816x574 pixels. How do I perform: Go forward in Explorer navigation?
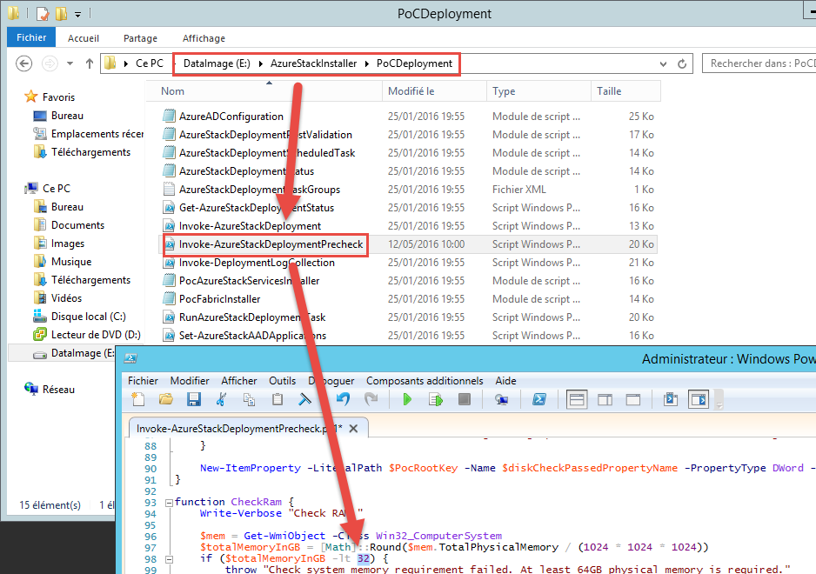click(50, 63)
